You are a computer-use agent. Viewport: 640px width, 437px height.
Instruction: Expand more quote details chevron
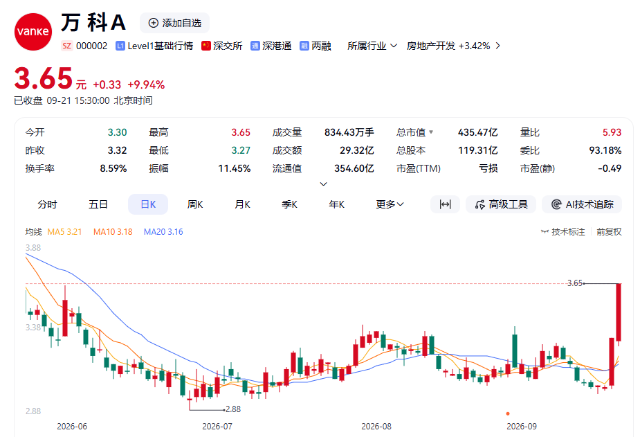[323, 184]
